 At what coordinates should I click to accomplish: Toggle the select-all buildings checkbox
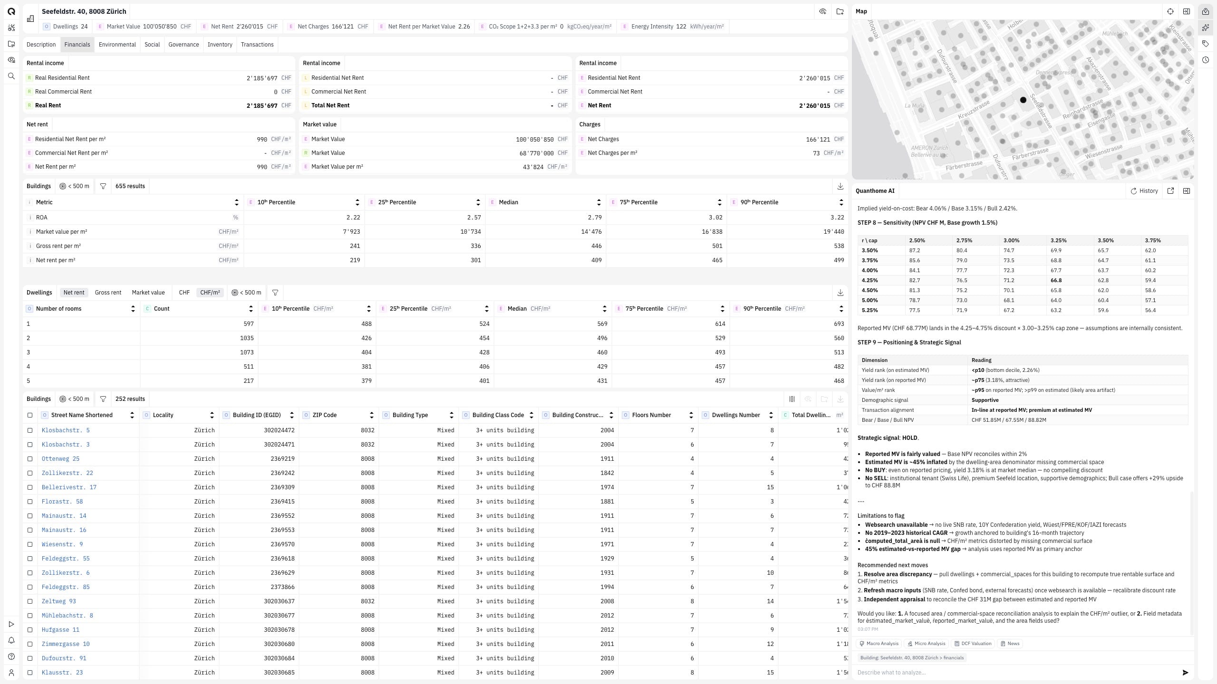[30, 415]
